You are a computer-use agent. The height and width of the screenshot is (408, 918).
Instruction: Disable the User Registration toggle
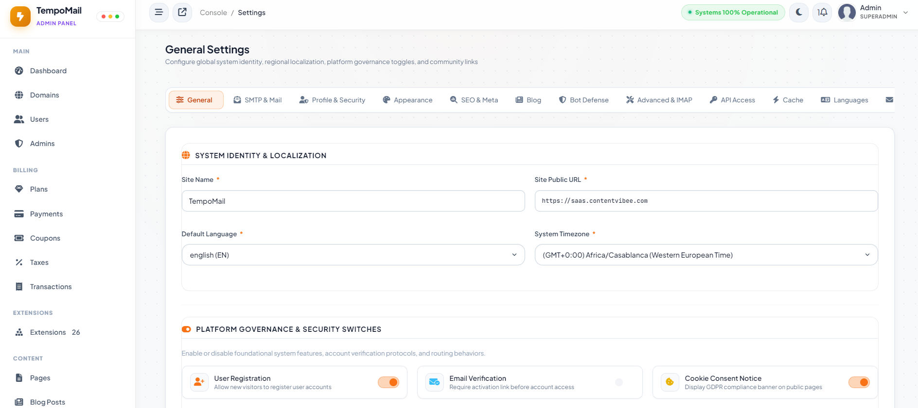[x=388, y=382]
